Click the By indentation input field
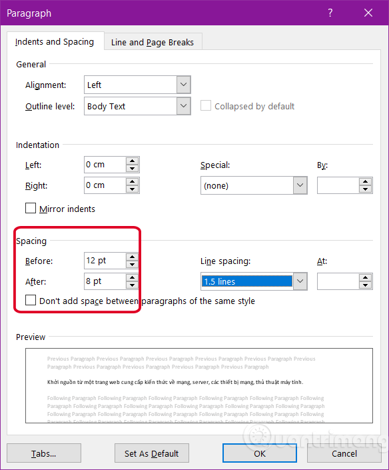The image size is (389, 470). tap(338, 185)
